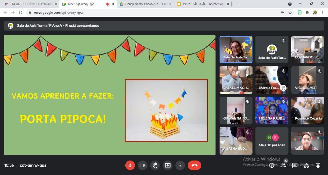The height and width of the screenshot is (175, 328).
Task: Unmute the microphone in the call controls
Action: click(x=130, y=165)
